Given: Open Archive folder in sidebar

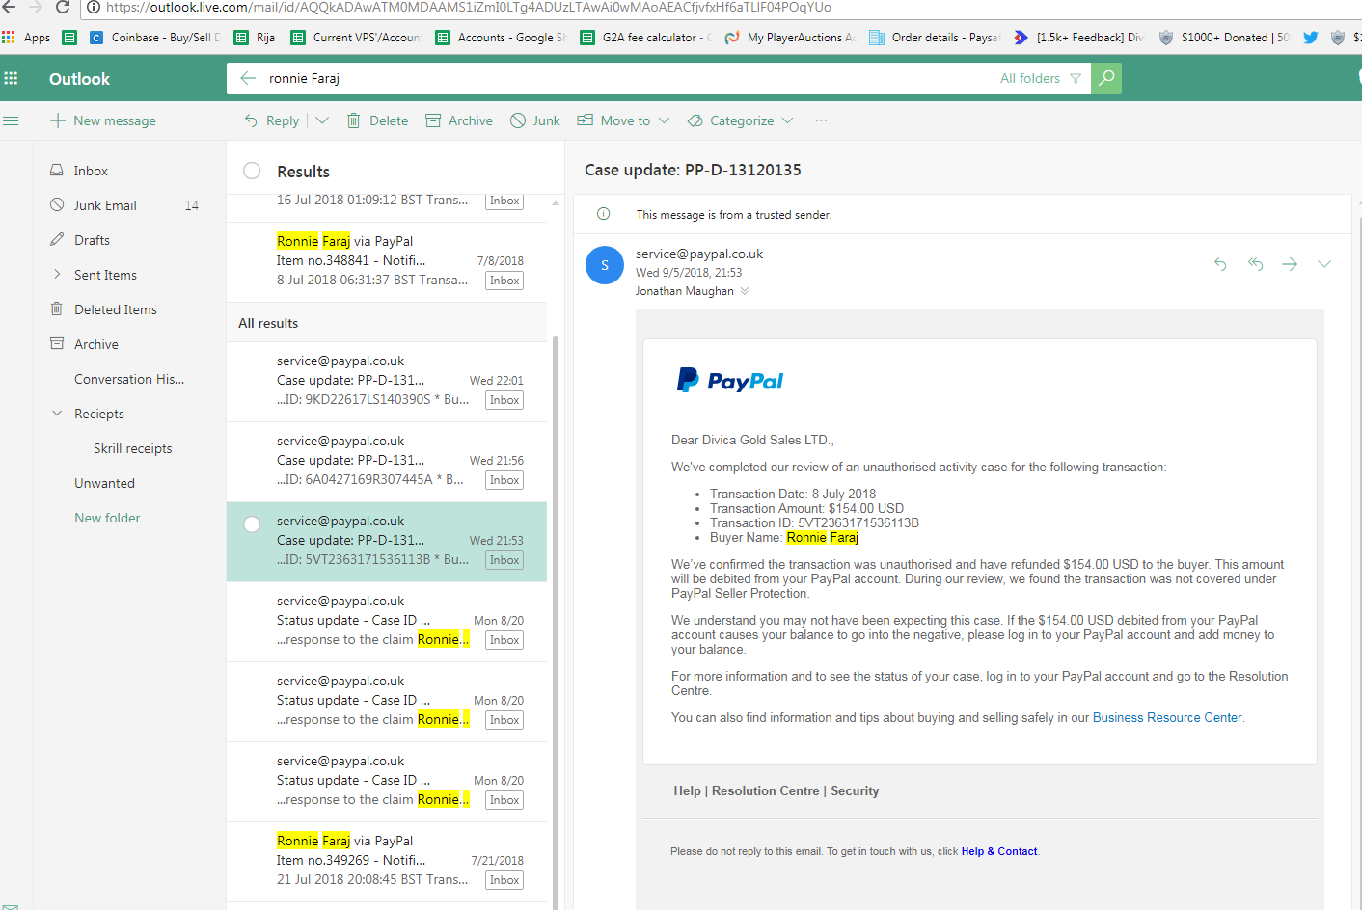Looking at the screenshot, I should [x=95, y=344].
